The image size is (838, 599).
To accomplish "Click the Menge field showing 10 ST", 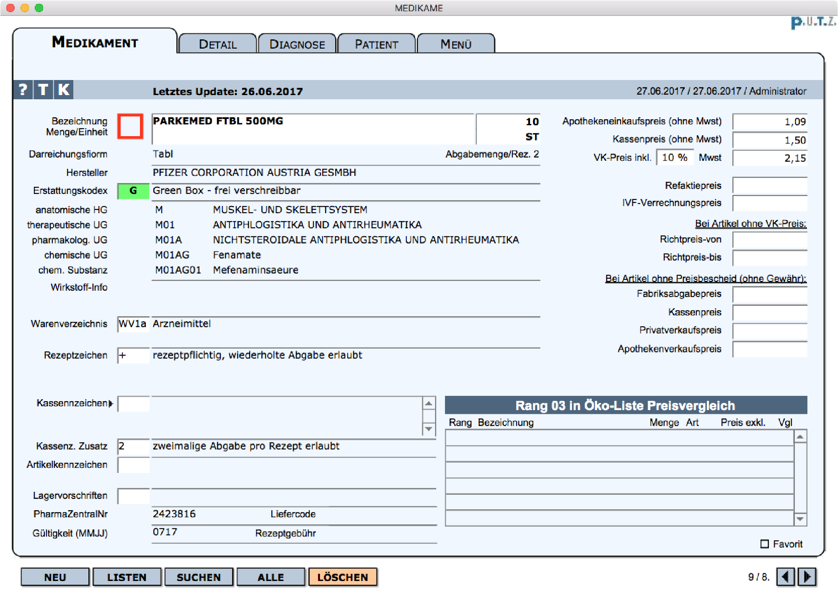I will (x=508, y=129).
